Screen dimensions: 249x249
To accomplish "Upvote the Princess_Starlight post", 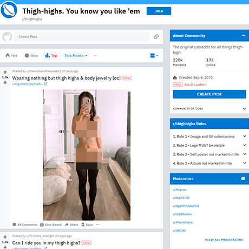I will coord(5,237).
